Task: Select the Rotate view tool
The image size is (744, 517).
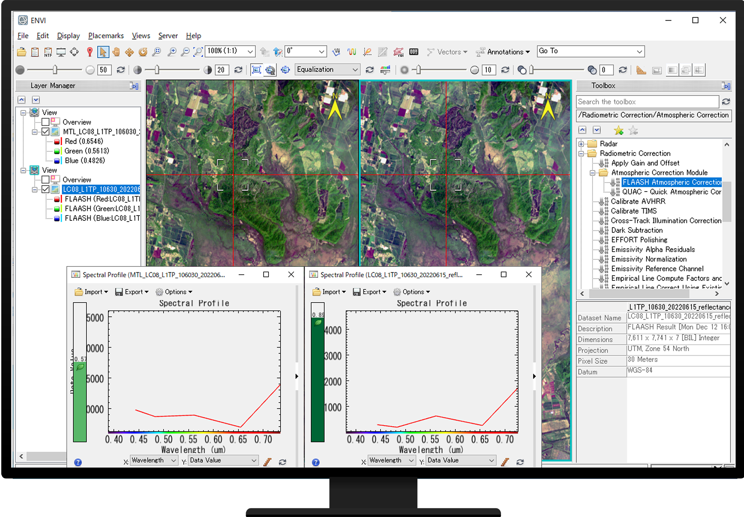Action: tap(143, 52)
